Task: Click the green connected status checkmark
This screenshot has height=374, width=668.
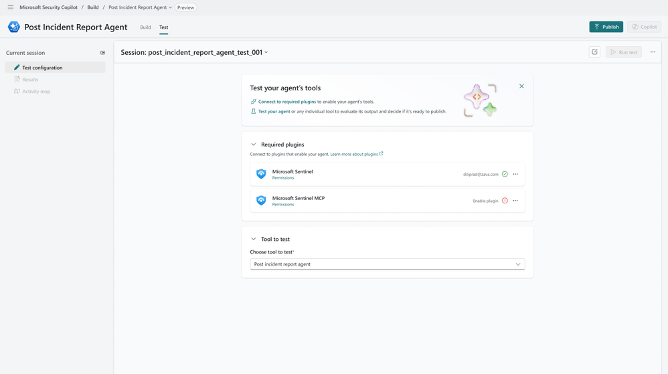Action: click(505, 174)
